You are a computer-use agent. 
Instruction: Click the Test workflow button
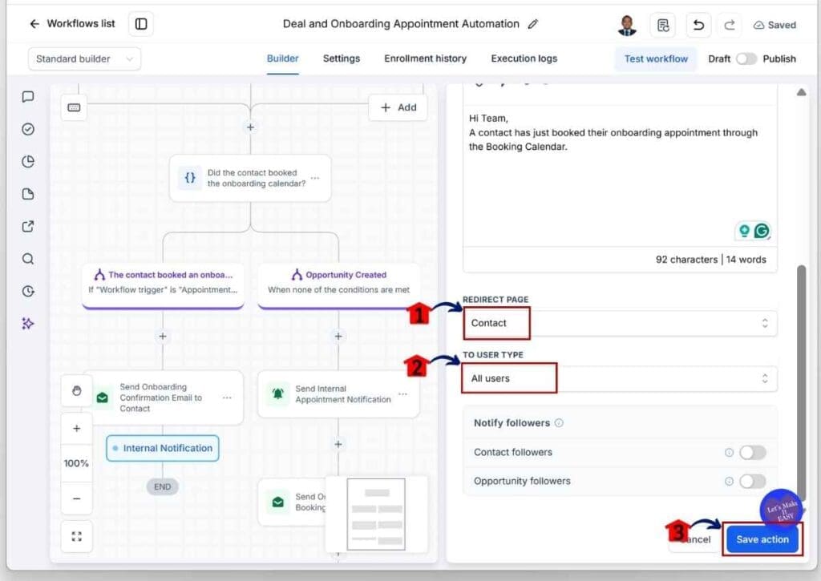pyautogui.click(x=656, y=59)
